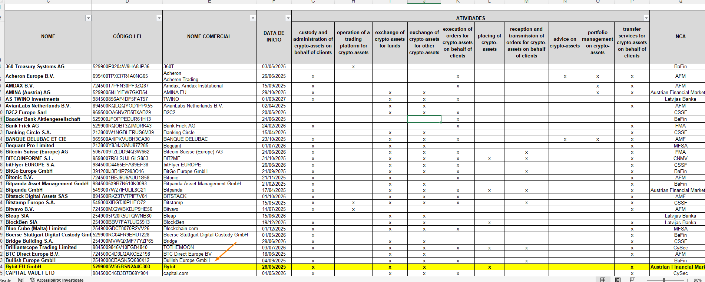The image size is (705, 282).
Task: Click the 'CAPITAL VAULT LTD' cell
Action: (48, 273)
